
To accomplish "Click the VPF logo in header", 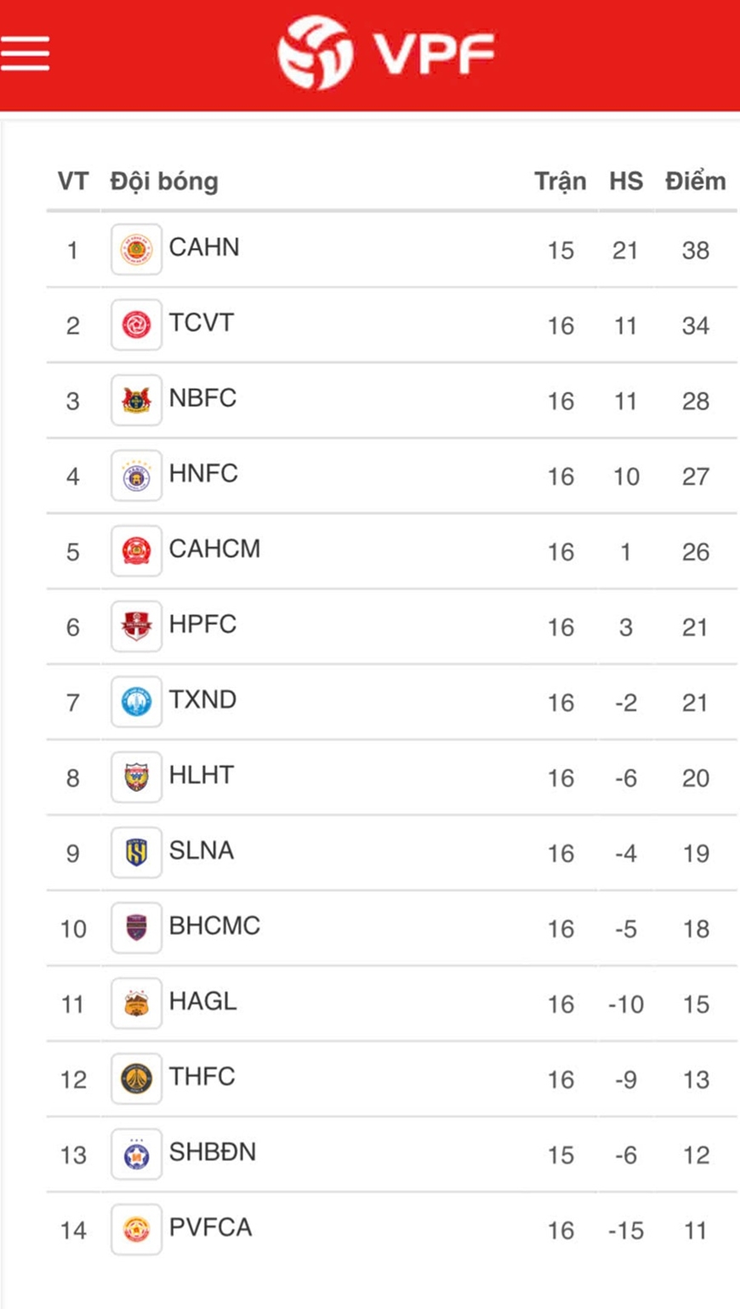I will [x=385, y=53].
